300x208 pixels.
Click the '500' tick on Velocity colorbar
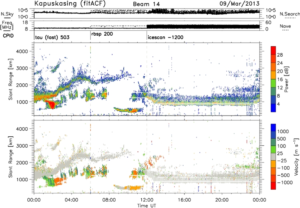282,139
